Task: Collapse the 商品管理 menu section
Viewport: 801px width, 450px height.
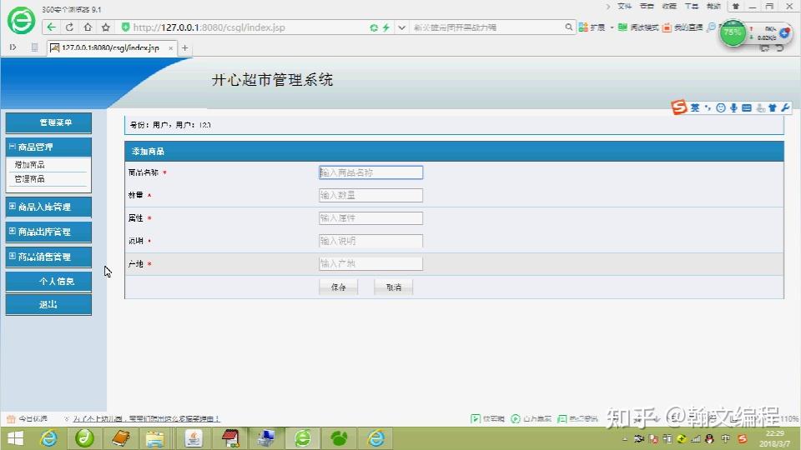Action: (x=13, y=147)
